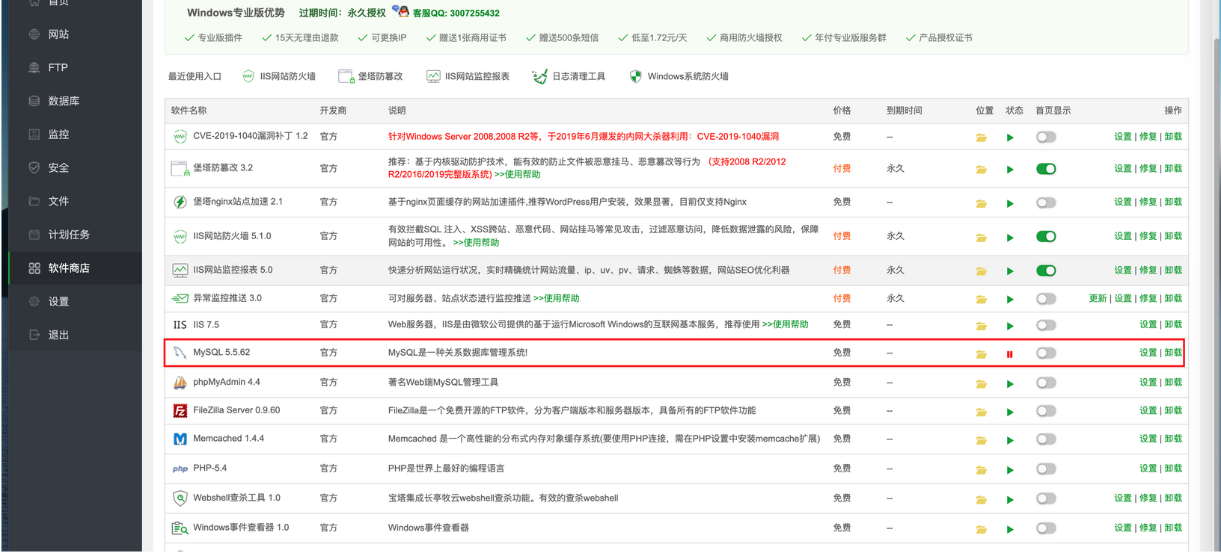Click the green running status of IIS 7.5
Viewport: 1221px width, 553px height.
[1010, 326]
